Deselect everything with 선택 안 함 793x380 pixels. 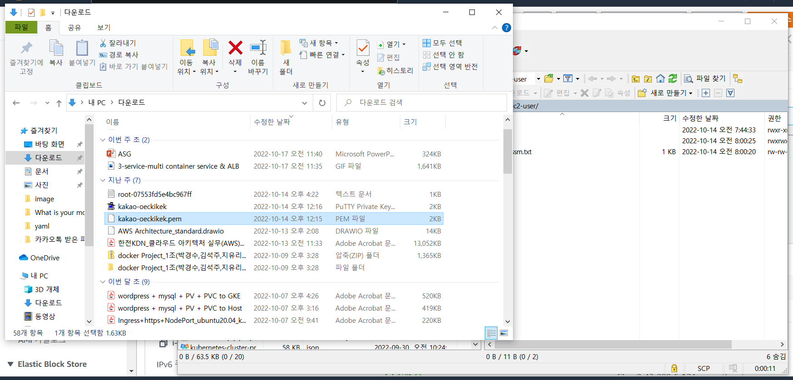click(443, 55)
